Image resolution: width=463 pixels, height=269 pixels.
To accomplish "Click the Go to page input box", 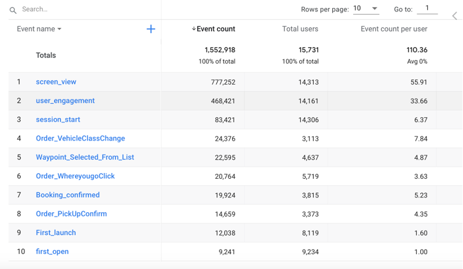I will pyautogui.click(x=427, y=9).
